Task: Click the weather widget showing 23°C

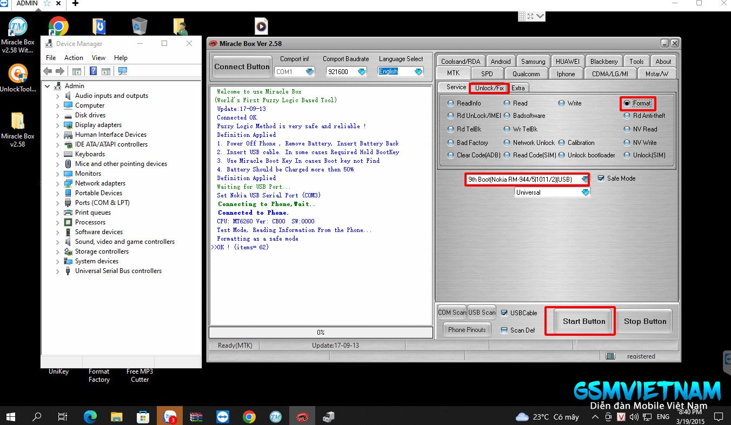Action: (x=548, y=417)
